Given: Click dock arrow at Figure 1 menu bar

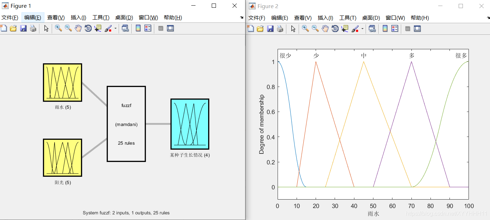Looking at the screenshot, I should [242, 17].
